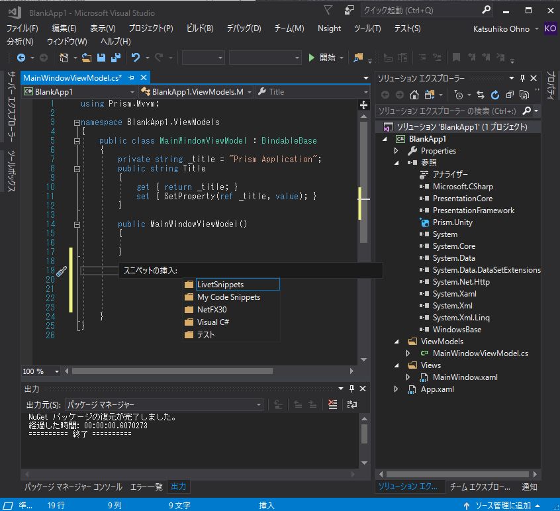This screenshot has width=560, height=511.
Task: Switch to the エラー一覧 tab
Action: point(146,487)
